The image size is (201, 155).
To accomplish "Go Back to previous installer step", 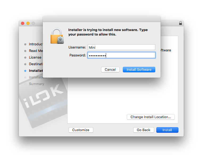I will (144, 130).
